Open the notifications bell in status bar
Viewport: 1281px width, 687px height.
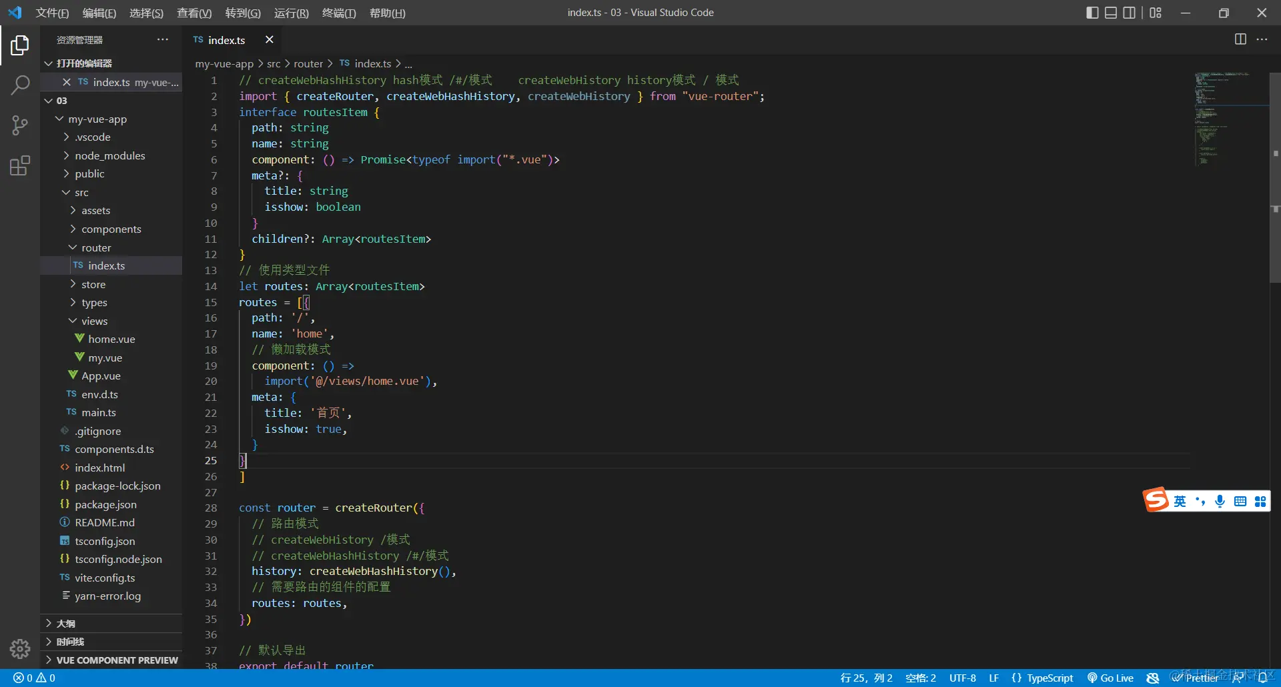1262,678
